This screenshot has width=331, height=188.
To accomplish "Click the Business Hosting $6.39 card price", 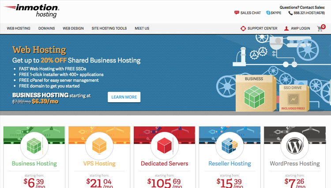I will 34,183.
